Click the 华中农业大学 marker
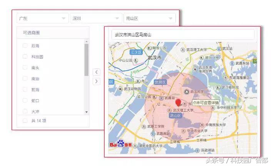This screenshot has height=166, width=272. pyautogui.click(x=184, y=131)
